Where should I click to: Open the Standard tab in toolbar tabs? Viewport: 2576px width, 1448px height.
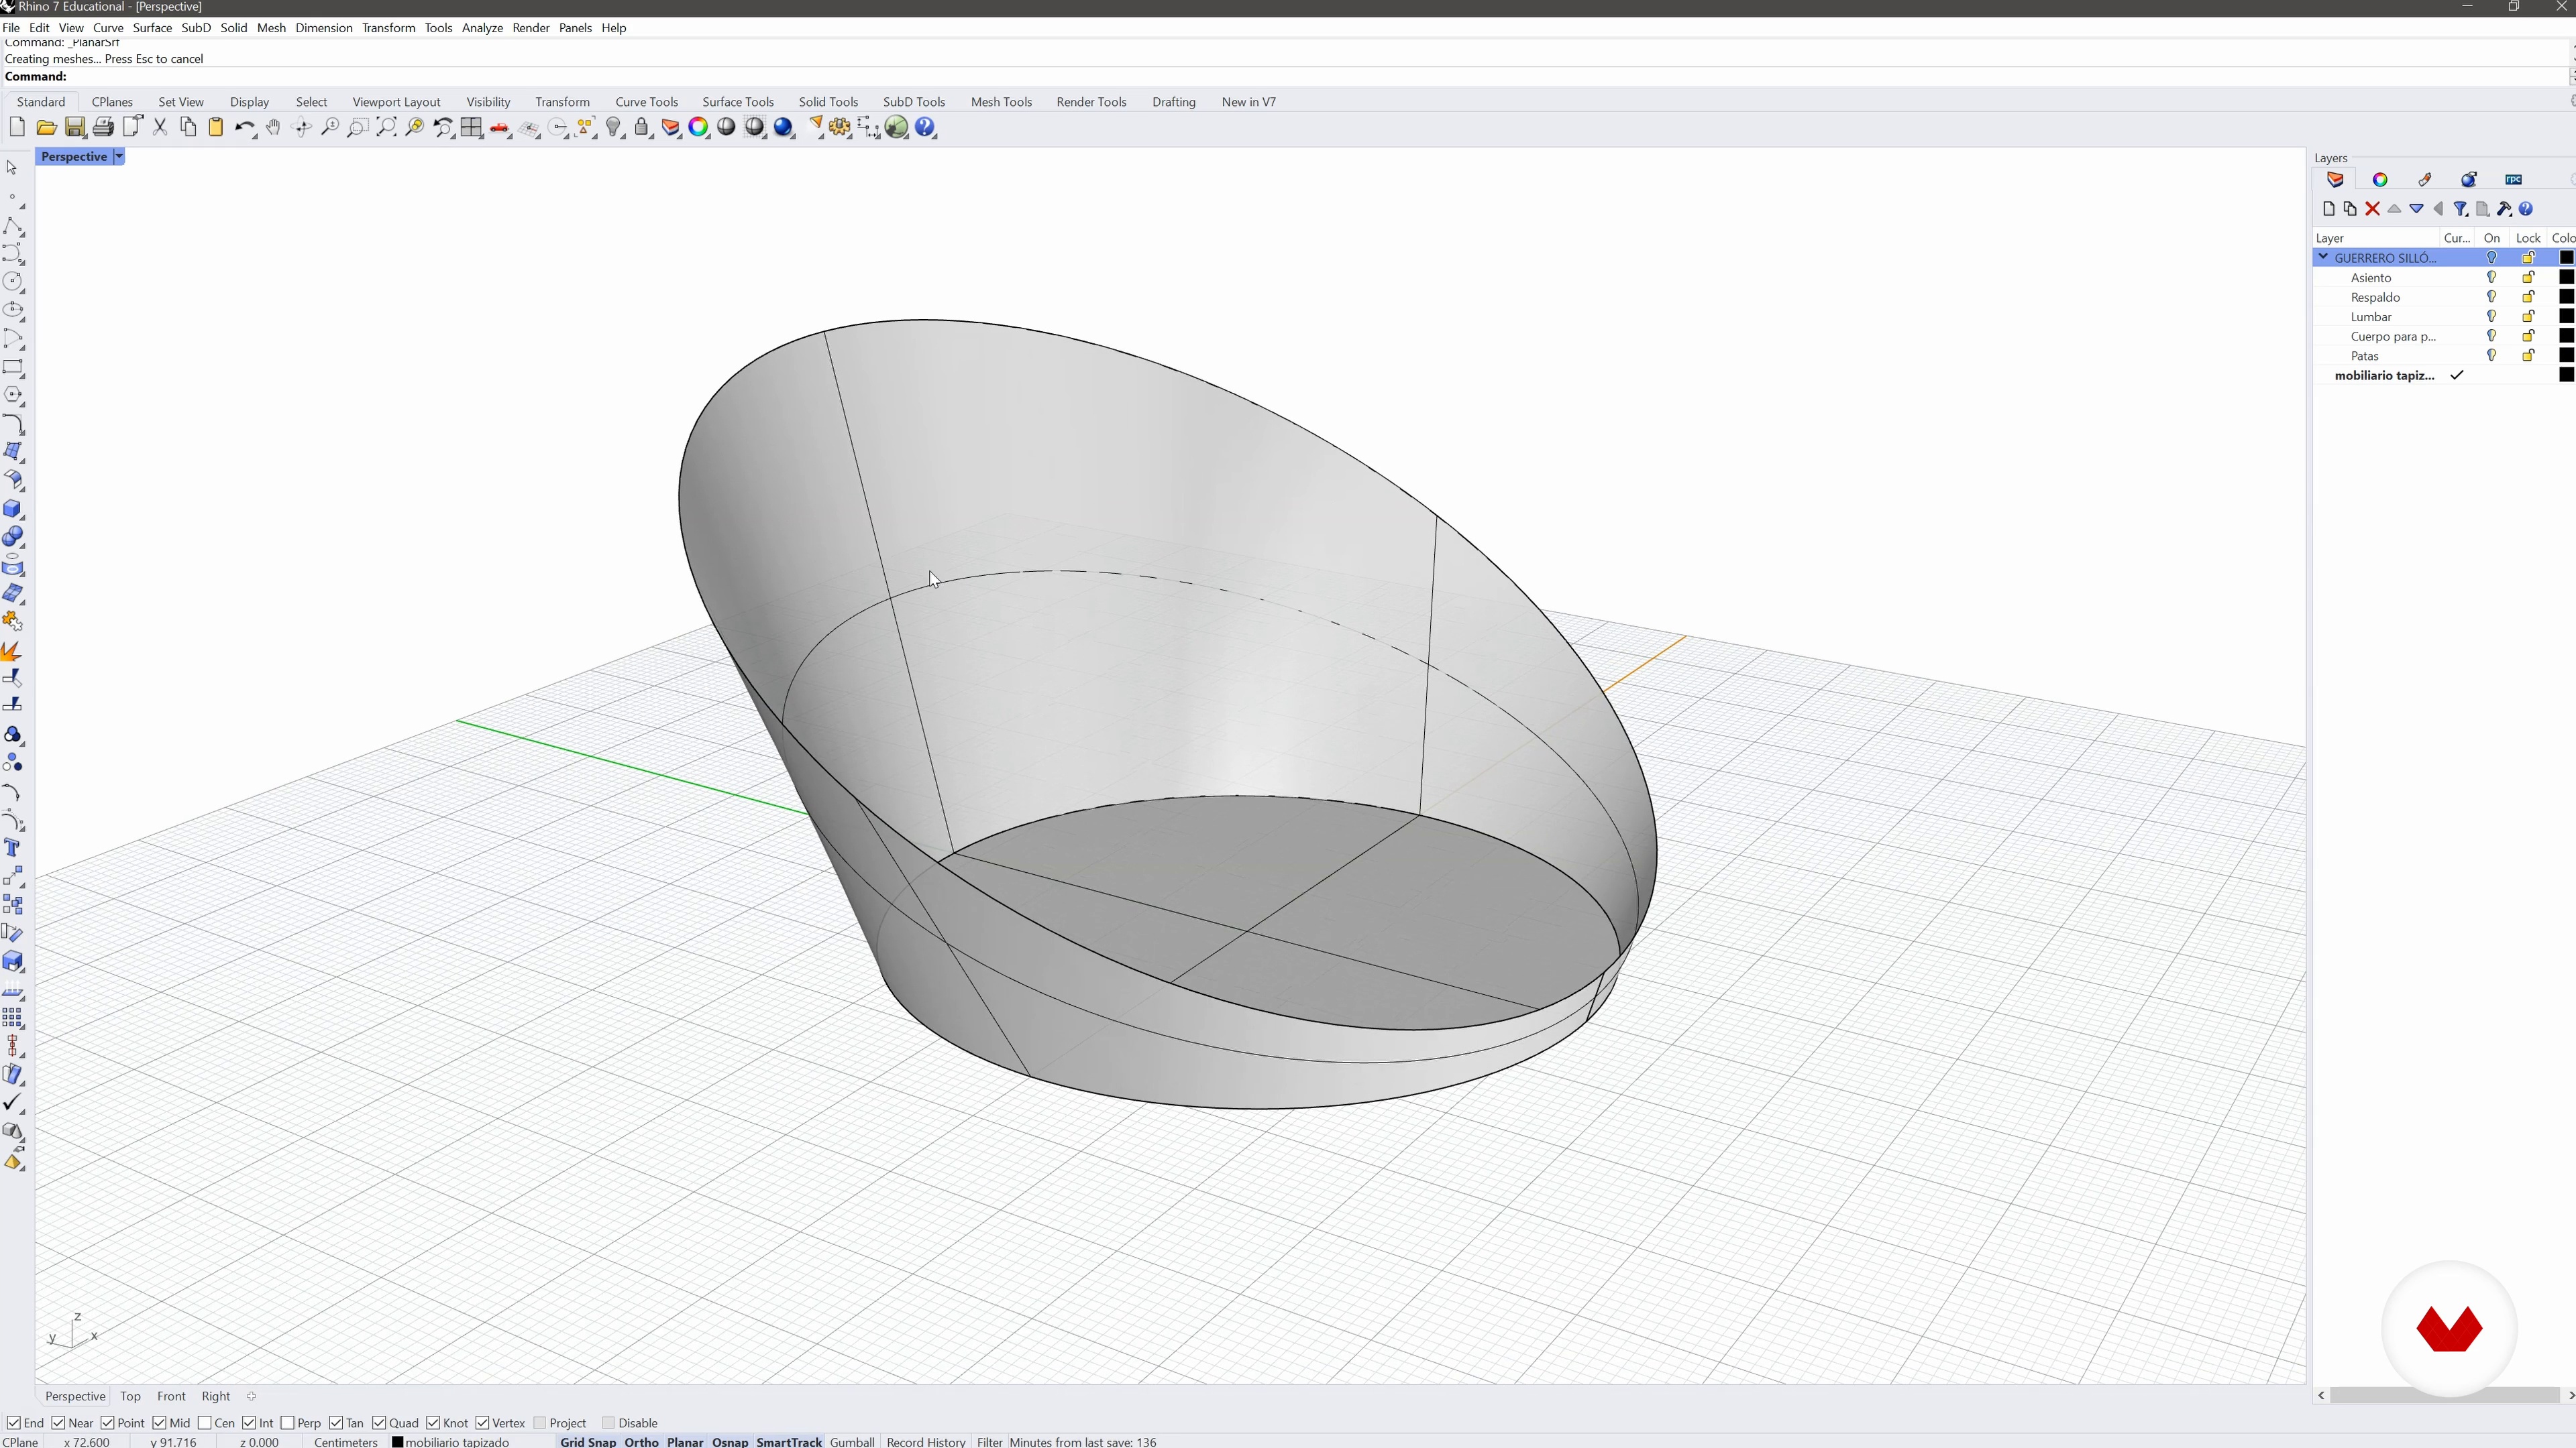tap(41, 102)
